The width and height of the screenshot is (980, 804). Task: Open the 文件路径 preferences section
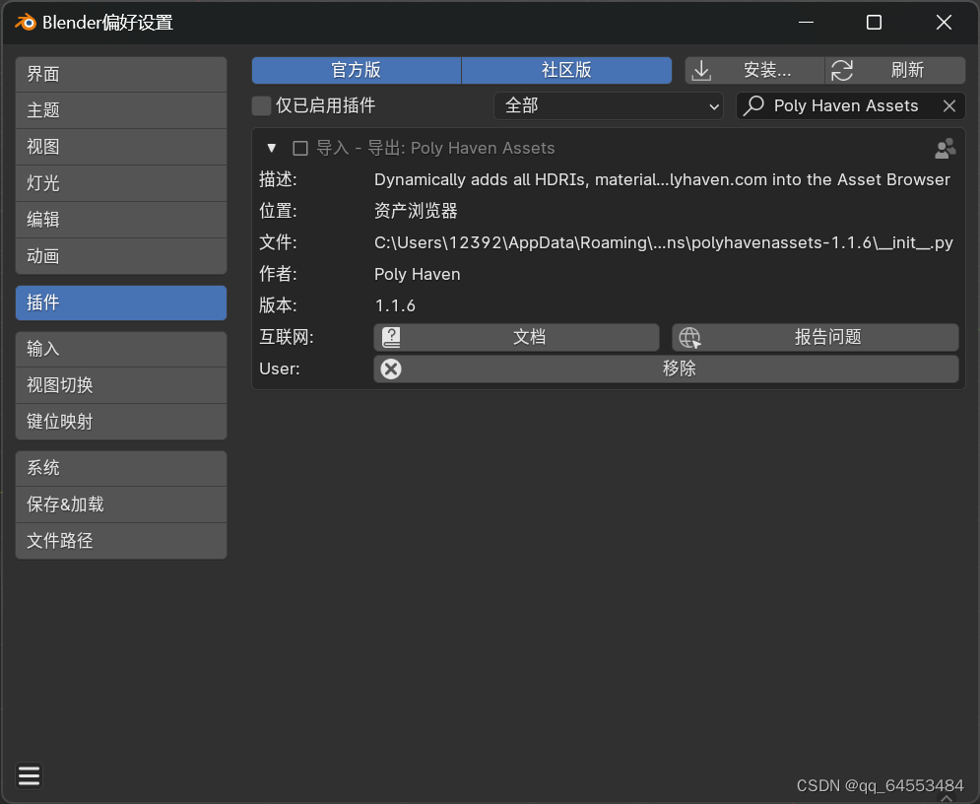click(121, 541)
